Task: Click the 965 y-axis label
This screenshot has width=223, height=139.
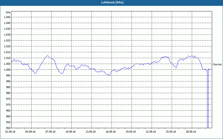Action: [x=8, y=110]
